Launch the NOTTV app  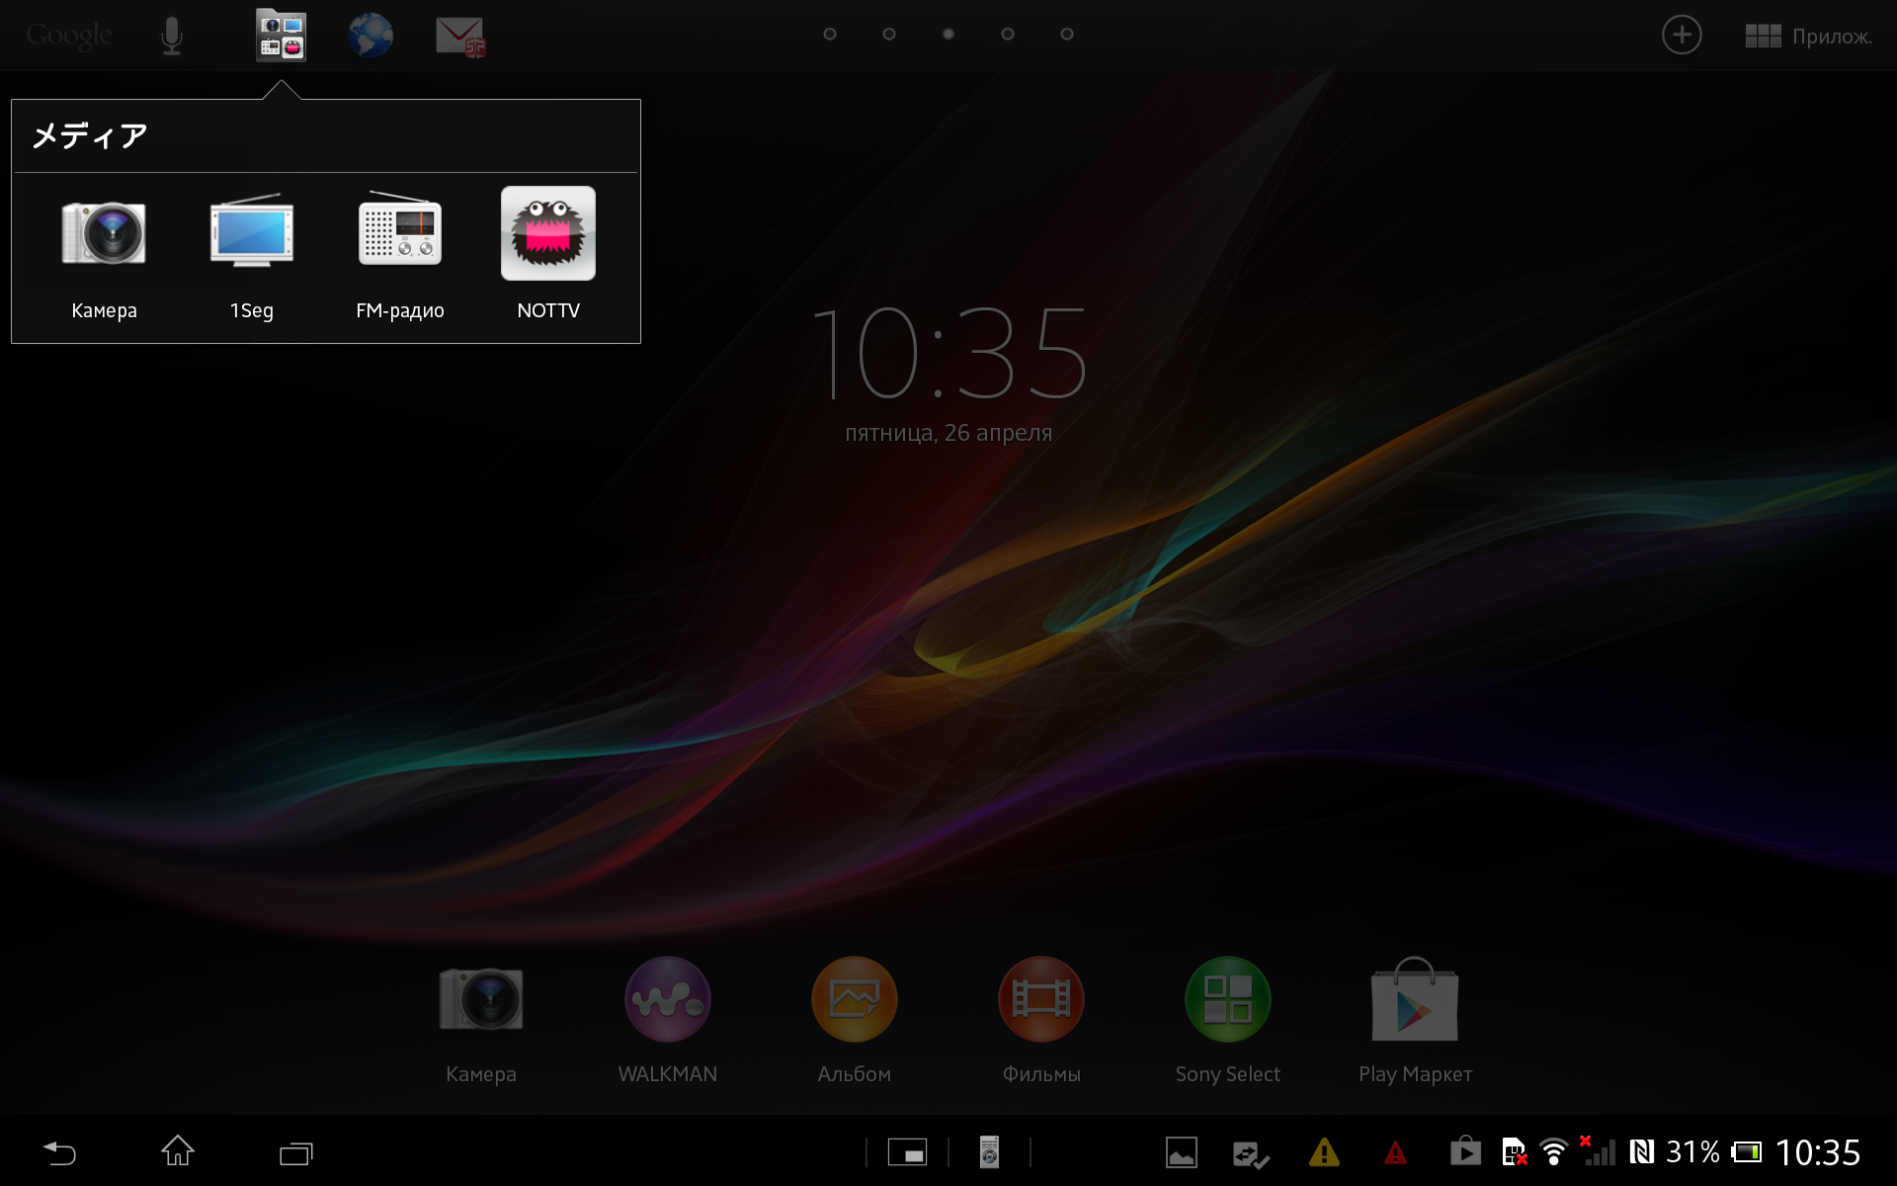click(548, 234)
